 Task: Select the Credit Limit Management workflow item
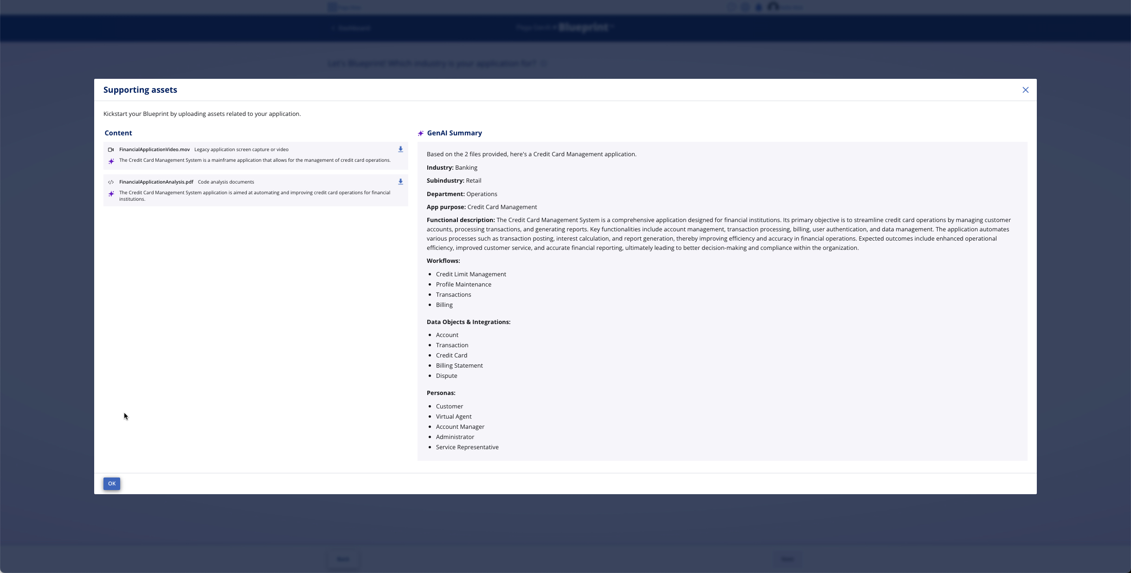(471, 274)
